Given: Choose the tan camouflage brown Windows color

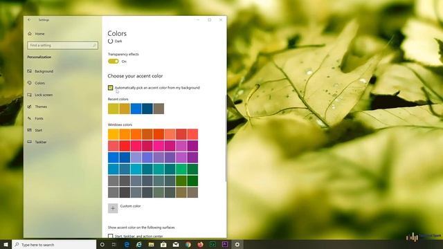Looking at the screenshot, I should point(181,192).
